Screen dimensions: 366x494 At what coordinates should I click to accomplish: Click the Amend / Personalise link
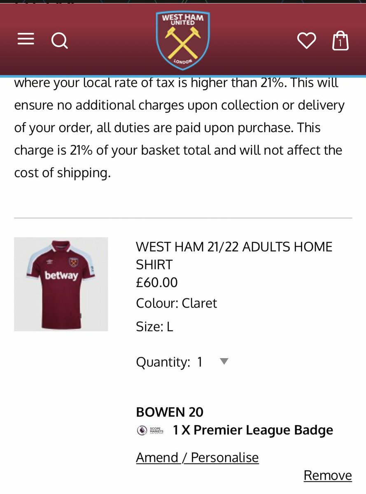(197, 457)
